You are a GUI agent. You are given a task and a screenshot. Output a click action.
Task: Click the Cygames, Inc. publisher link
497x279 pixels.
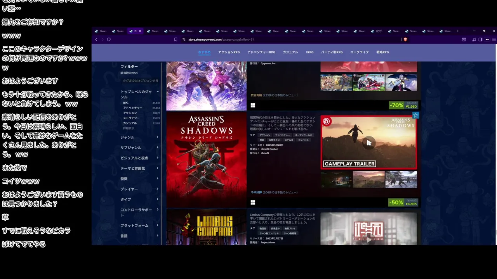click(268, 64)
